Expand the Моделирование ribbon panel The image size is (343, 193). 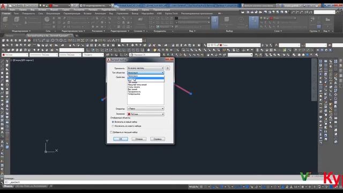pos(21,31)
